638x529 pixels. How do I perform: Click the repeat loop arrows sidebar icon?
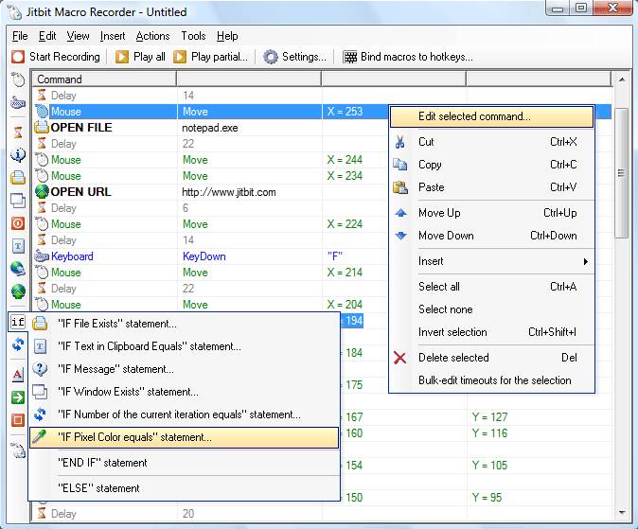coord(18,344)
